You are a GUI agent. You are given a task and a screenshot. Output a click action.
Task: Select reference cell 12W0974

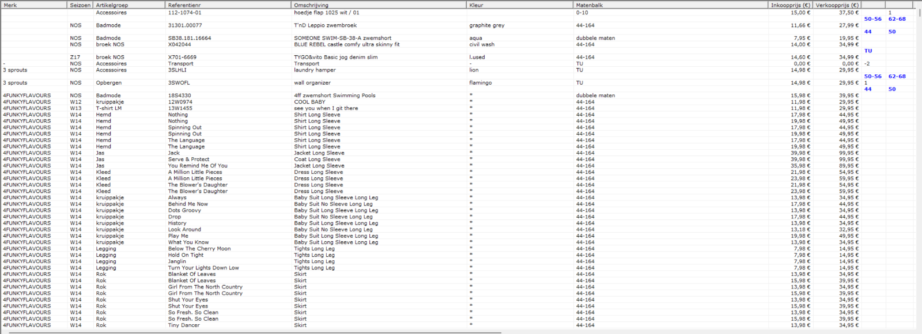(180, 102)
